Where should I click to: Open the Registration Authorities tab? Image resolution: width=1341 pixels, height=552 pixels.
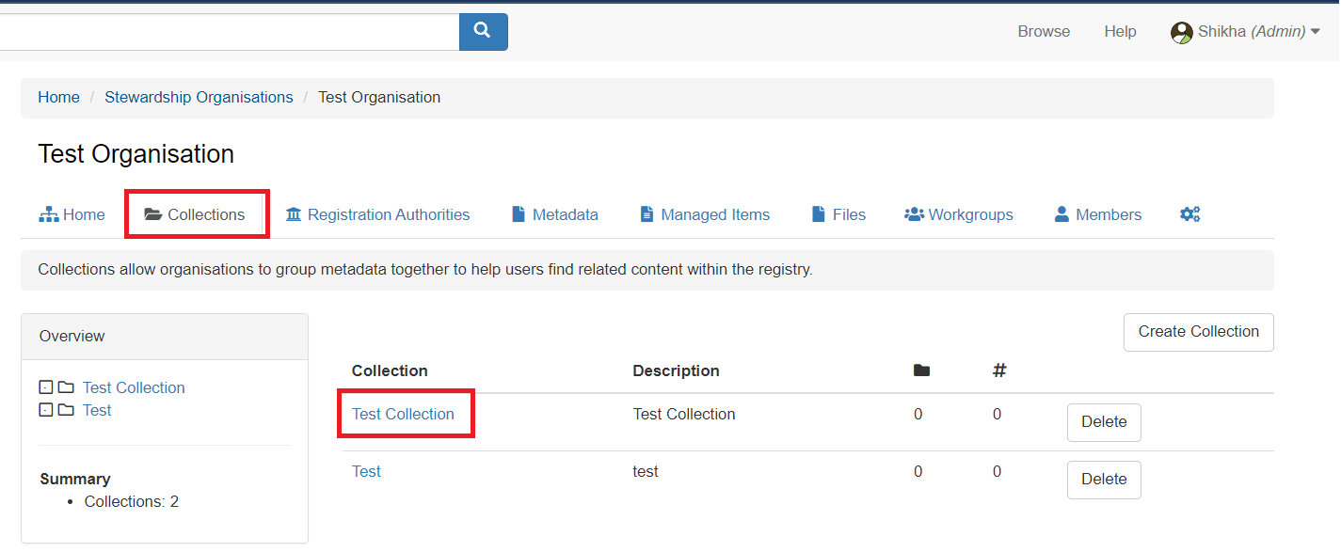377,214
